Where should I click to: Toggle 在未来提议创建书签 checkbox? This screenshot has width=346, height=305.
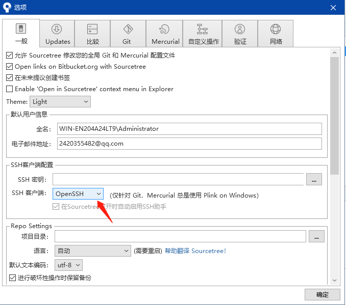point(9,78)
